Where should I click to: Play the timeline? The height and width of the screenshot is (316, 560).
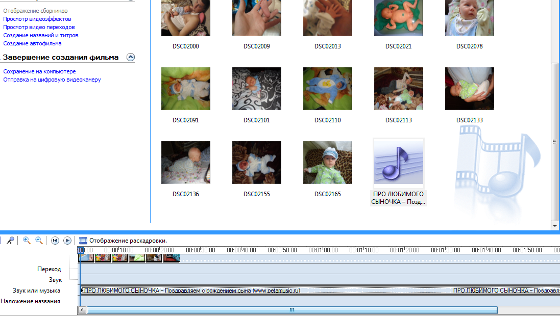pos(67,241)
